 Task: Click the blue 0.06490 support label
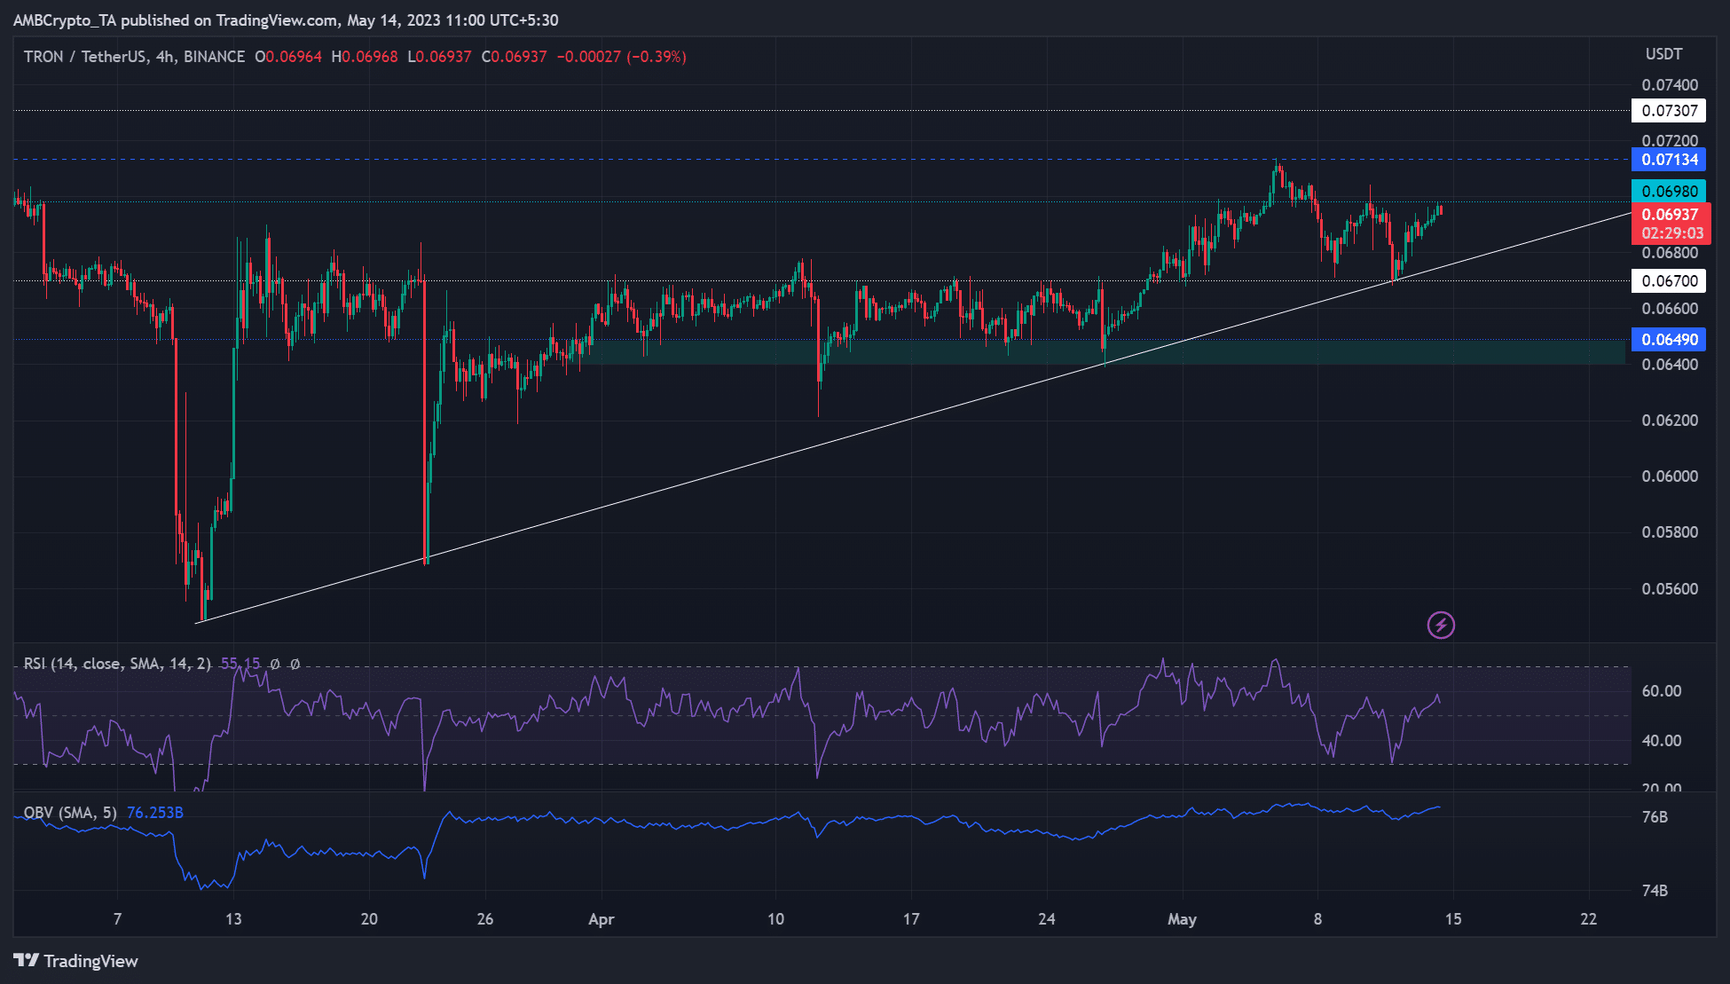tap(1669, 340)
